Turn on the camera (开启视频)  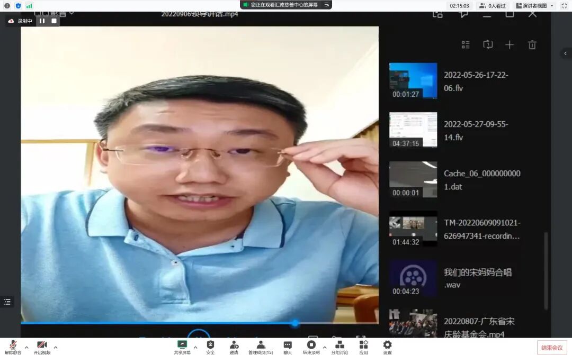tap(42, 344)
